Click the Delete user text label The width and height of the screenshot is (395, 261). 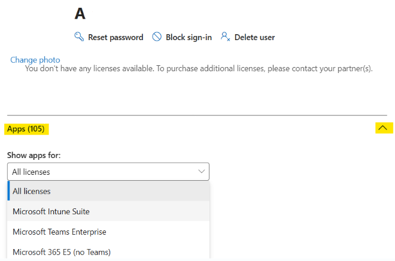(x=255, y=37)
